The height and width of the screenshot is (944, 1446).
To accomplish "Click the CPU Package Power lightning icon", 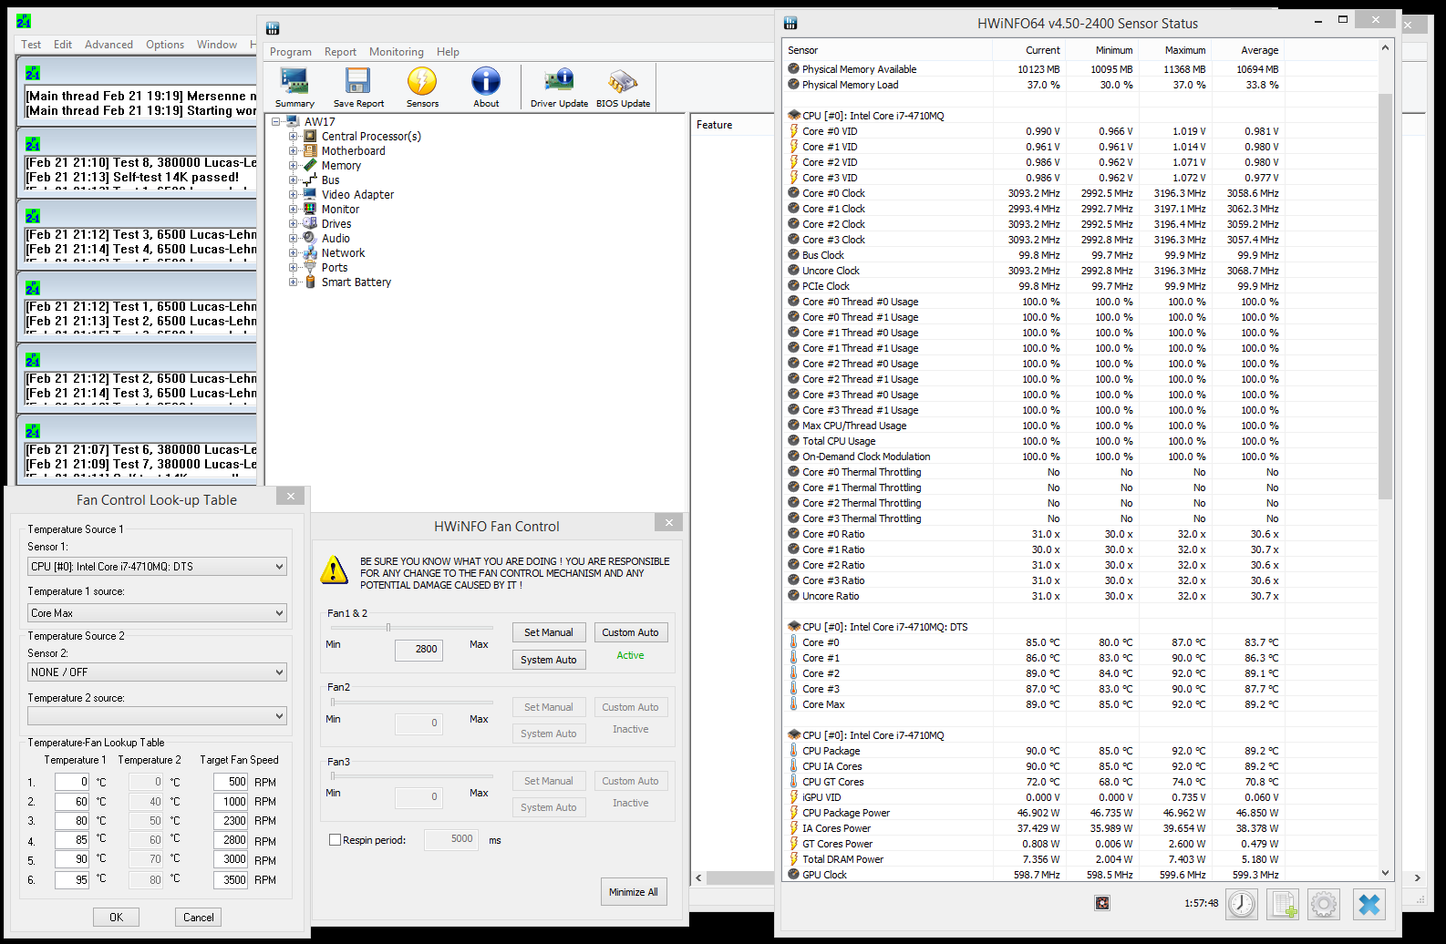I will tap(794, 813).
